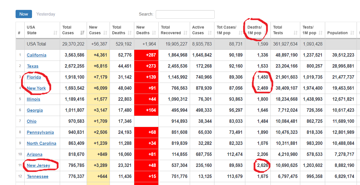Sort by Population sort icon

[x=352, y=33]
